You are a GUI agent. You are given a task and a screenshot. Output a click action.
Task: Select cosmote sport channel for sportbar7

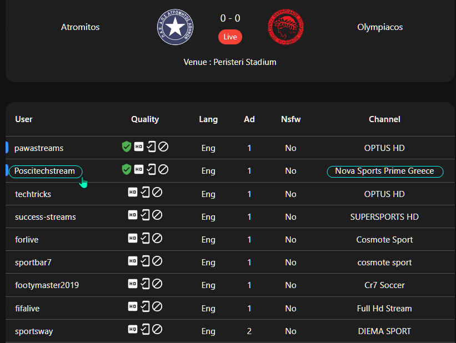(x=384, y=263)
